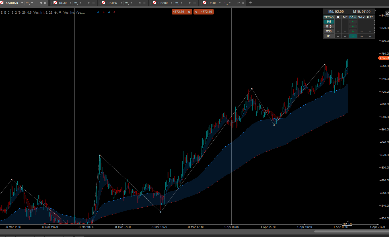The image size is (389, 237).
Task: Click the M5: 02:00 countdown label
Action: [x=336, y=12]
